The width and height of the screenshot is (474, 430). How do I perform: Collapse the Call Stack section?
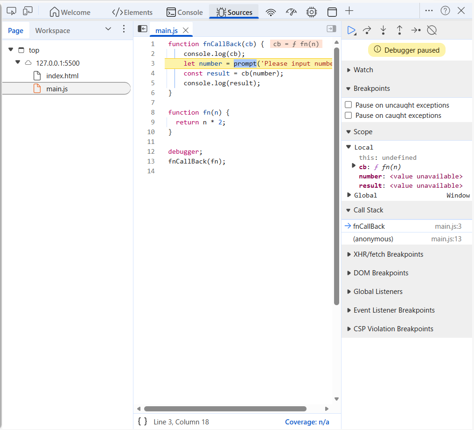(368, 210)
